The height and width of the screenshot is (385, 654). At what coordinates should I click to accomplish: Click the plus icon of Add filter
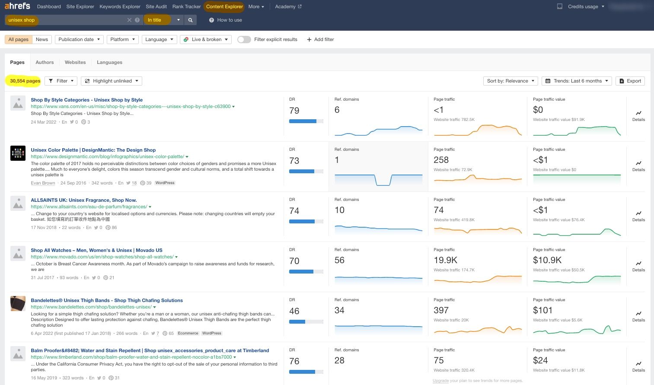coord(309,39)
